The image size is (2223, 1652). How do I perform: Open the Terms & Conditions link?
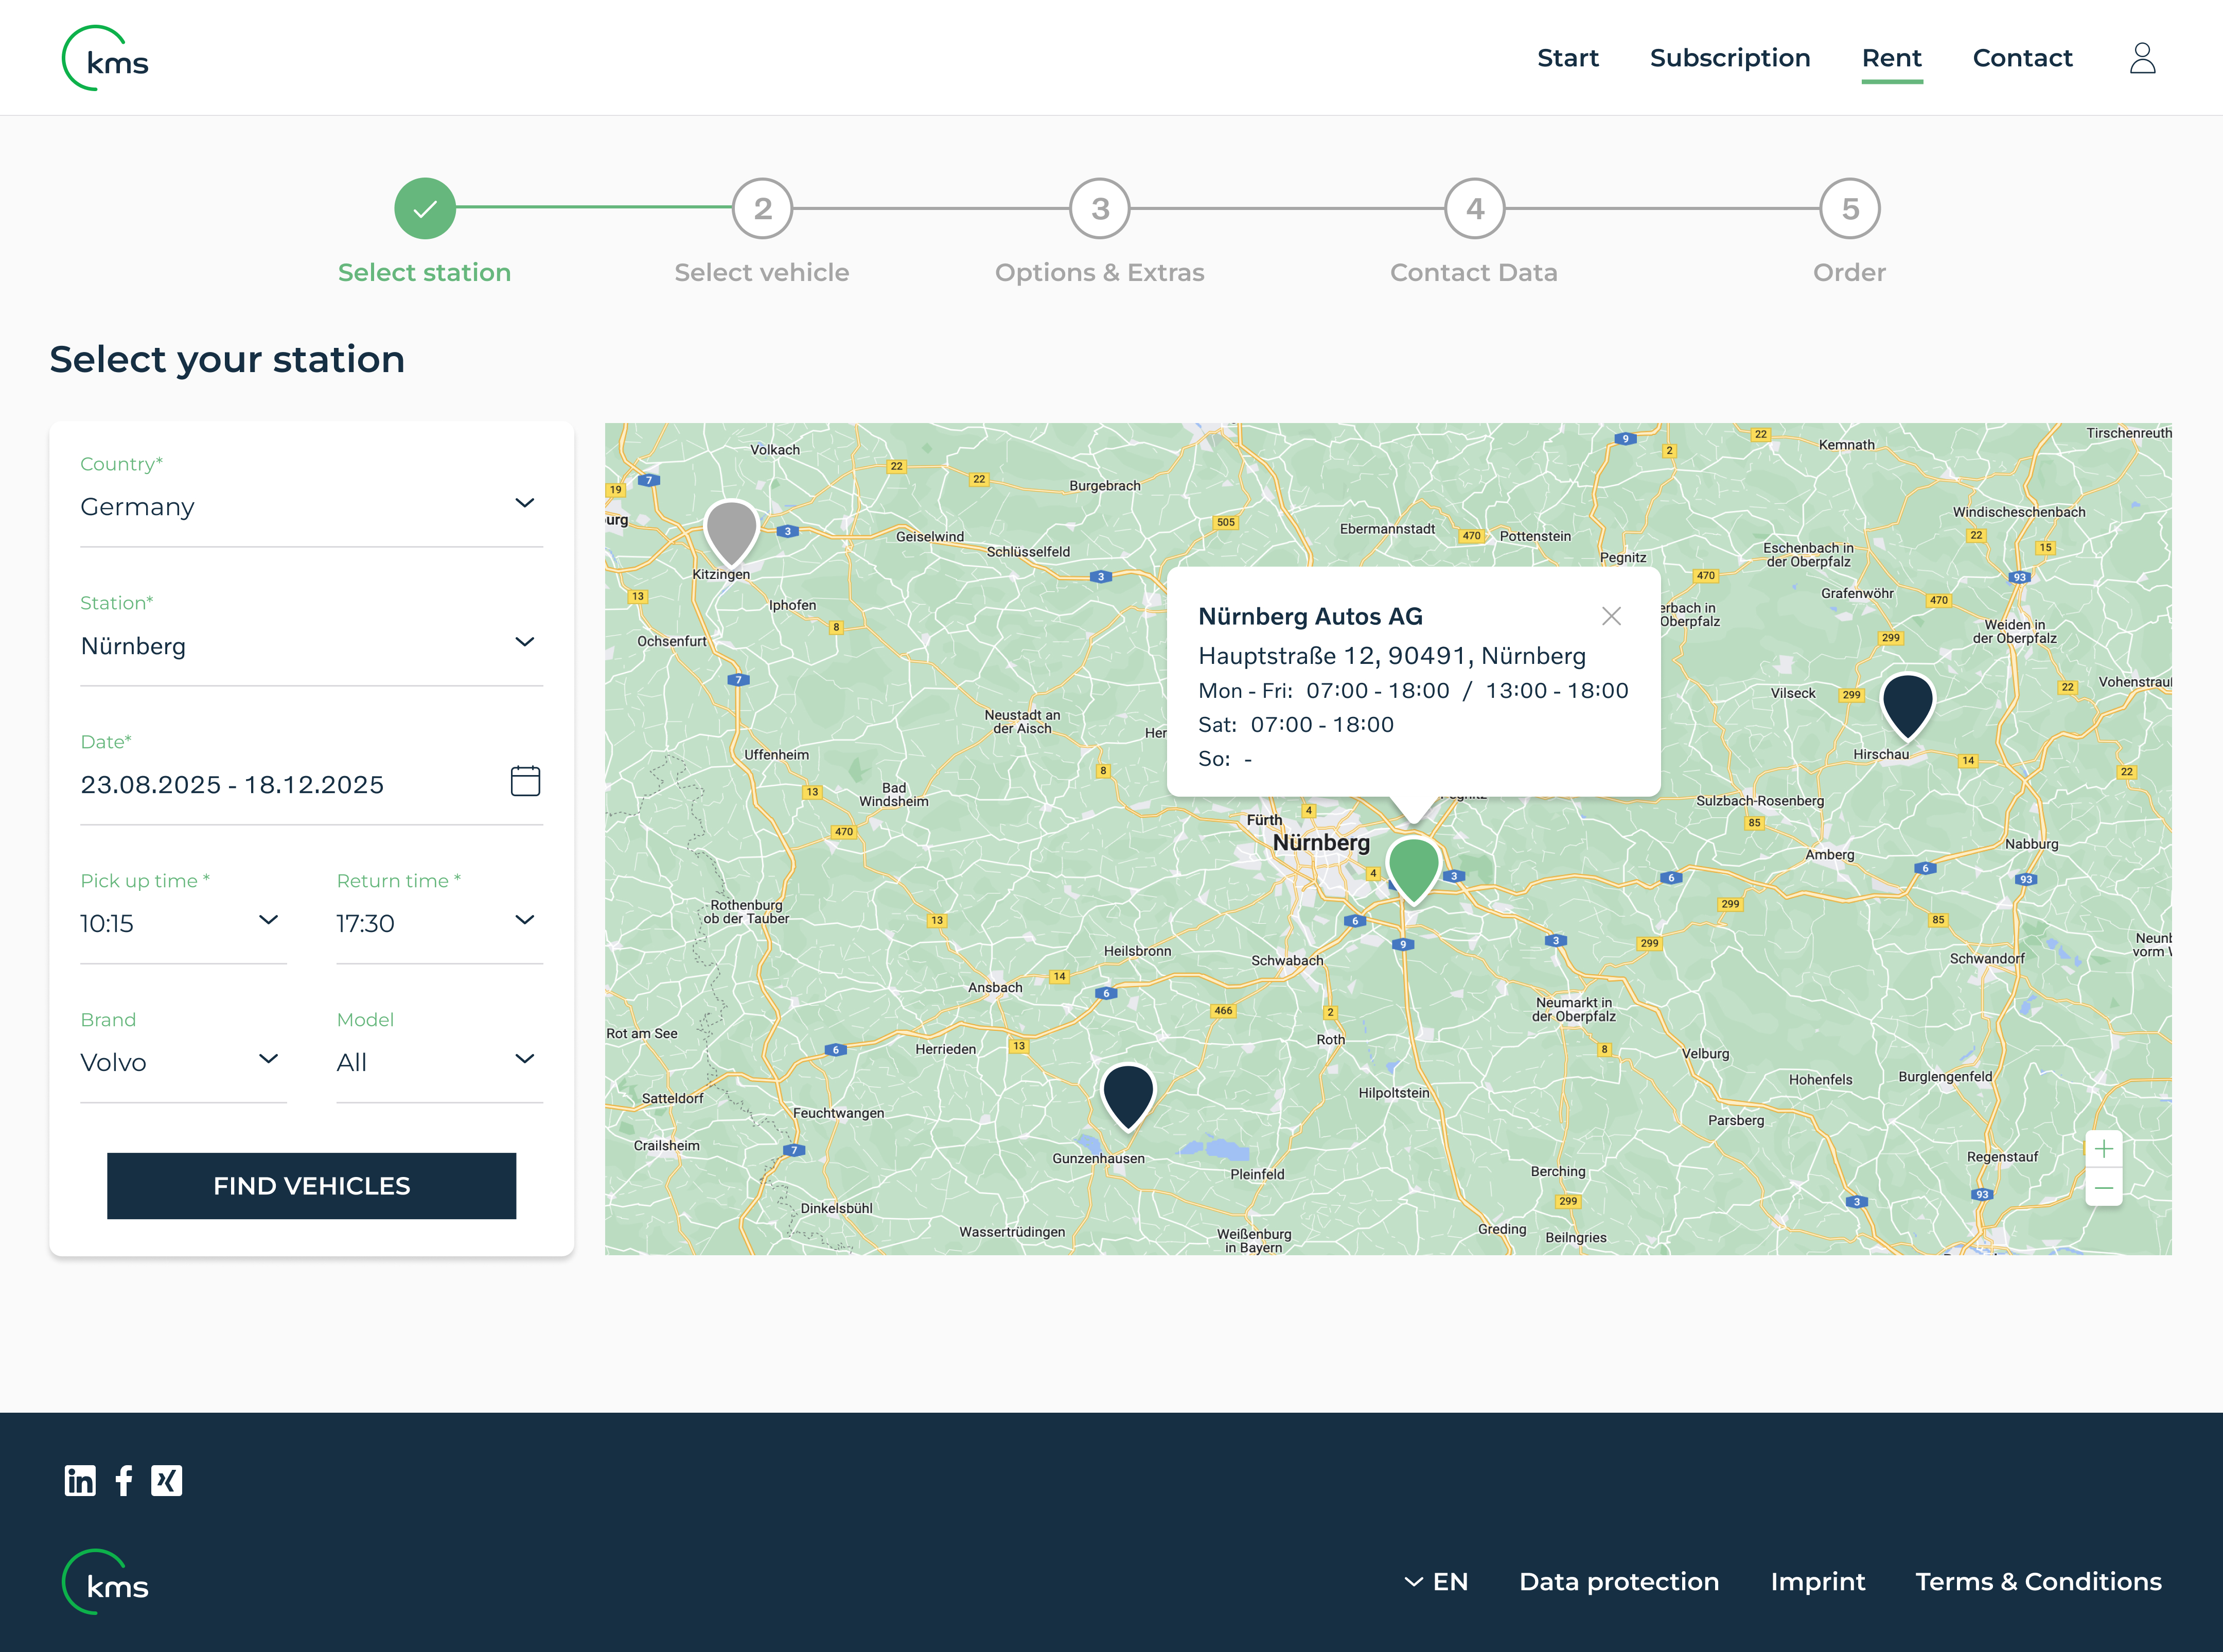2038,1581
